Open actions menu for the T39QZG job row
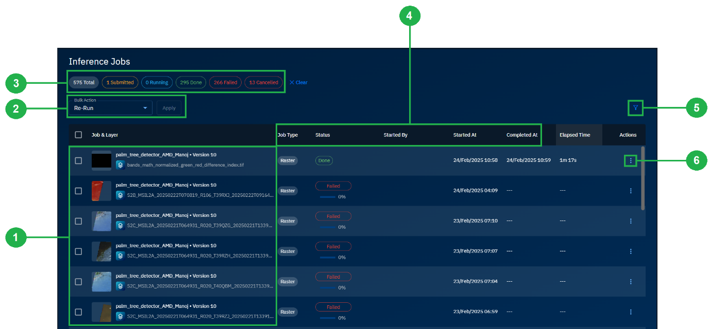 pyautogui.click(x=631, y=222)
